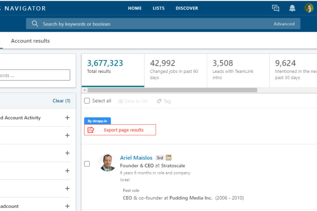
Task: Click the search magnifier icon
Action: [x=35, y=23]
